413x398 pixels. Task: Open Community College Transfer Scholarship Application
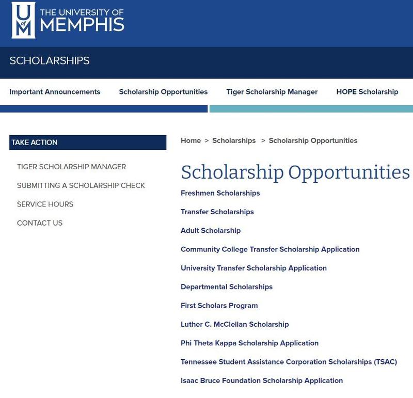pos(270,249)
